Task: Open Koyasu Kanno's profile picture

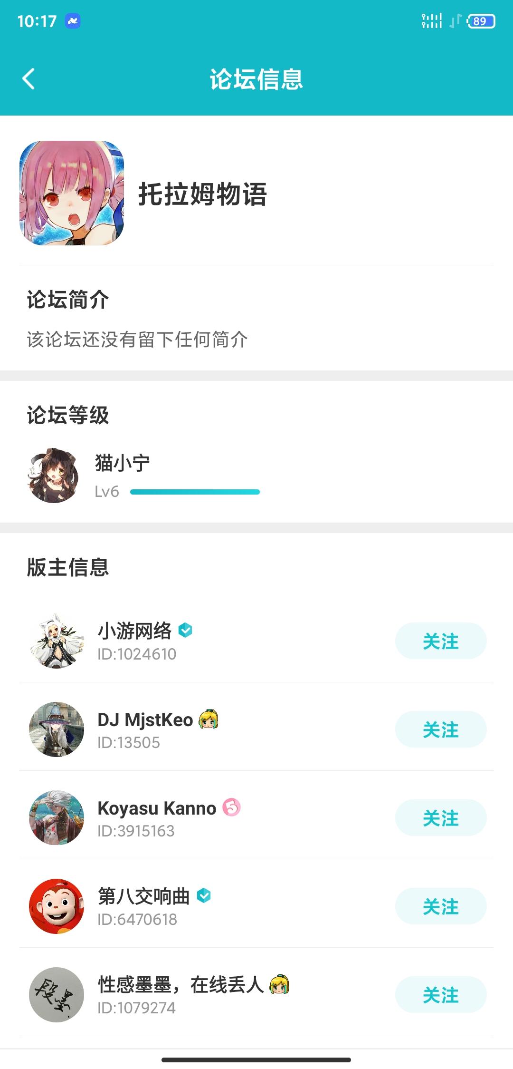Action: coord(57,818)
